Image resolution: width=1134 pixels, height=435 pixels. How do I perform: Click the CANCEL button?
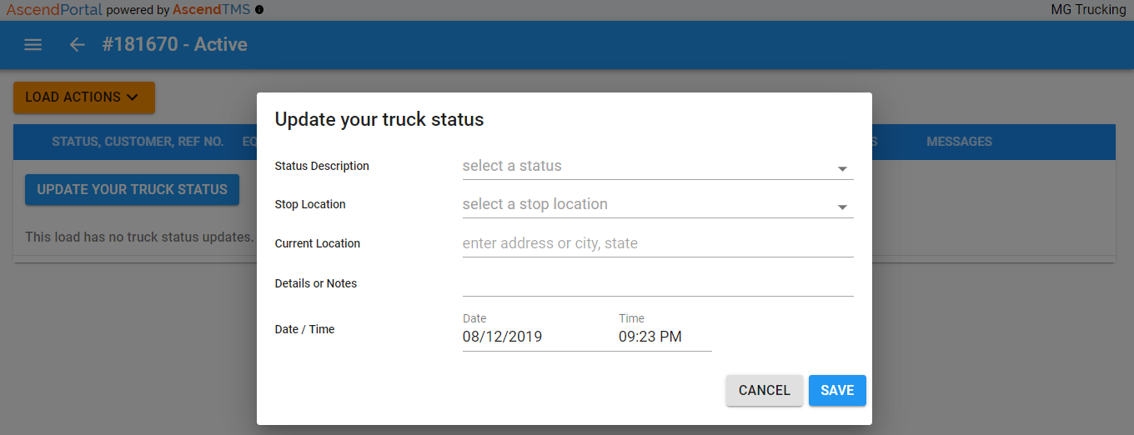(x=765, y=390)
